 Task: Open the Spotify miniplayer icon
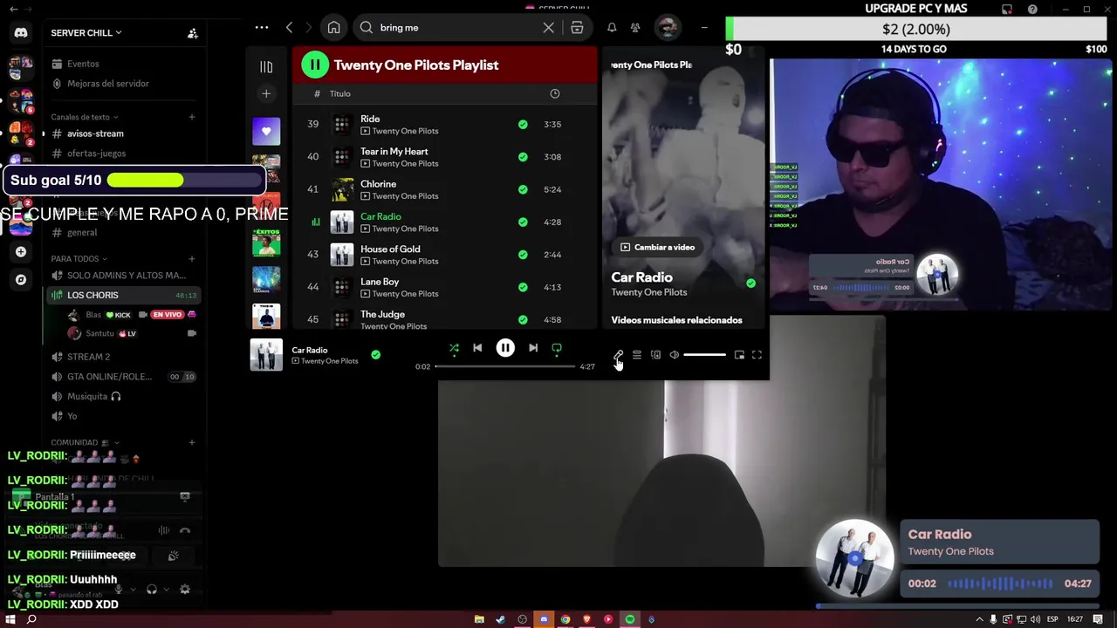(739, 355)
